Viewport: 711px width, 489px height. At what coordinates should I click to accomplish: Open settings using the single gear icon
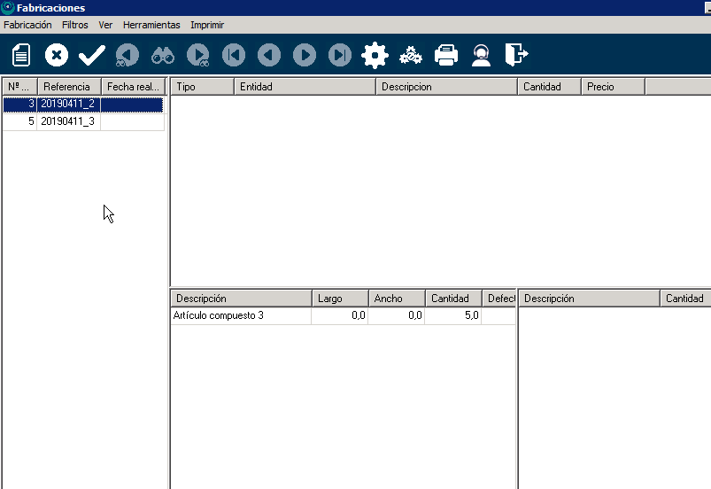(375, 56)
